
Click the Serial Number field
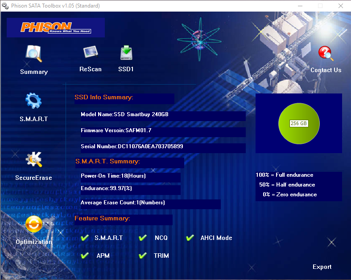tap(163, 148)
